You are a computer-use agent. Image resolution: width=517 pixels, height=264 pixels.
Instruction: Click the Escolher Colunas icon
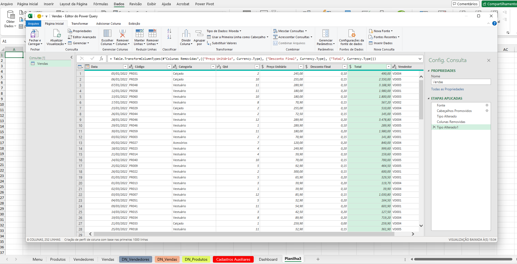[x=107, y=33]
